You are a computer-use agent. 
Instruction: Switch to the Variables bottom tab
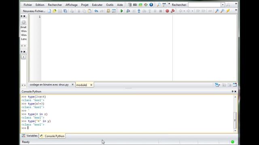click(30, 136)
